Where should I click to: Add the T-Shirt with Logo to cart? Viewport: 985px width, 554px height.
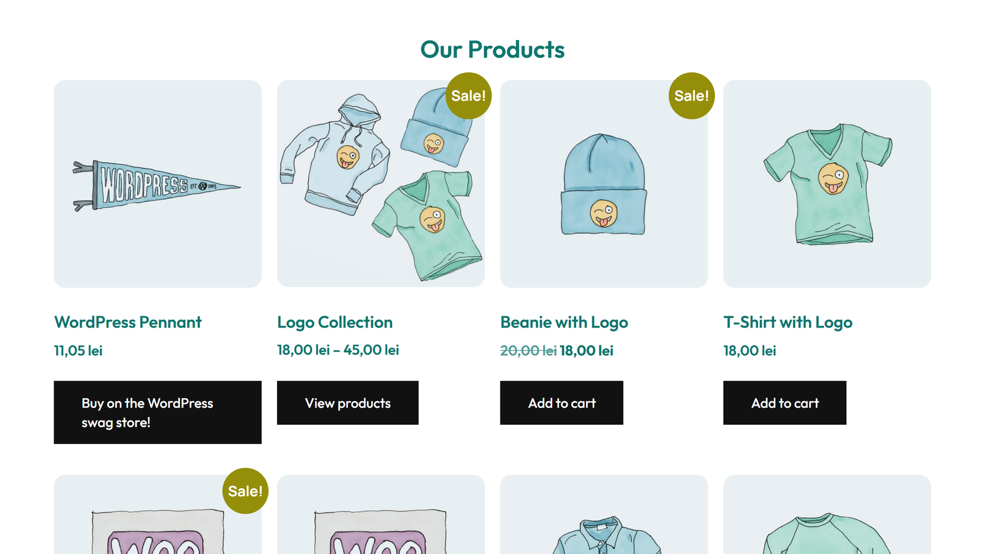click(785, 403)
